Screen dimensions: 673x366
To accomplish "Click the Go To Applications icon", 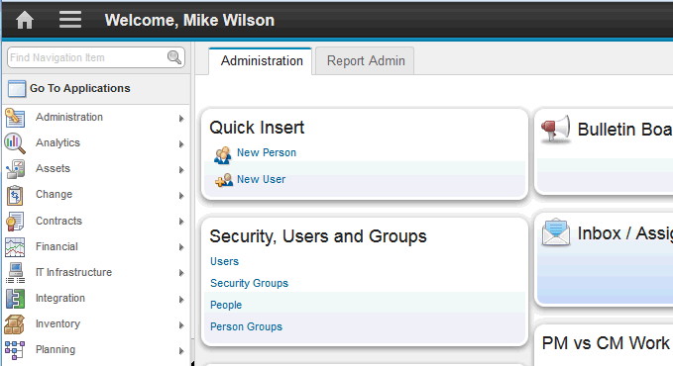I will 17,89.
